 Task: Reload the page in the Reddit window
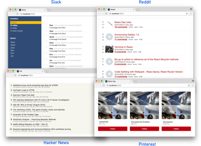click(106, 14)
